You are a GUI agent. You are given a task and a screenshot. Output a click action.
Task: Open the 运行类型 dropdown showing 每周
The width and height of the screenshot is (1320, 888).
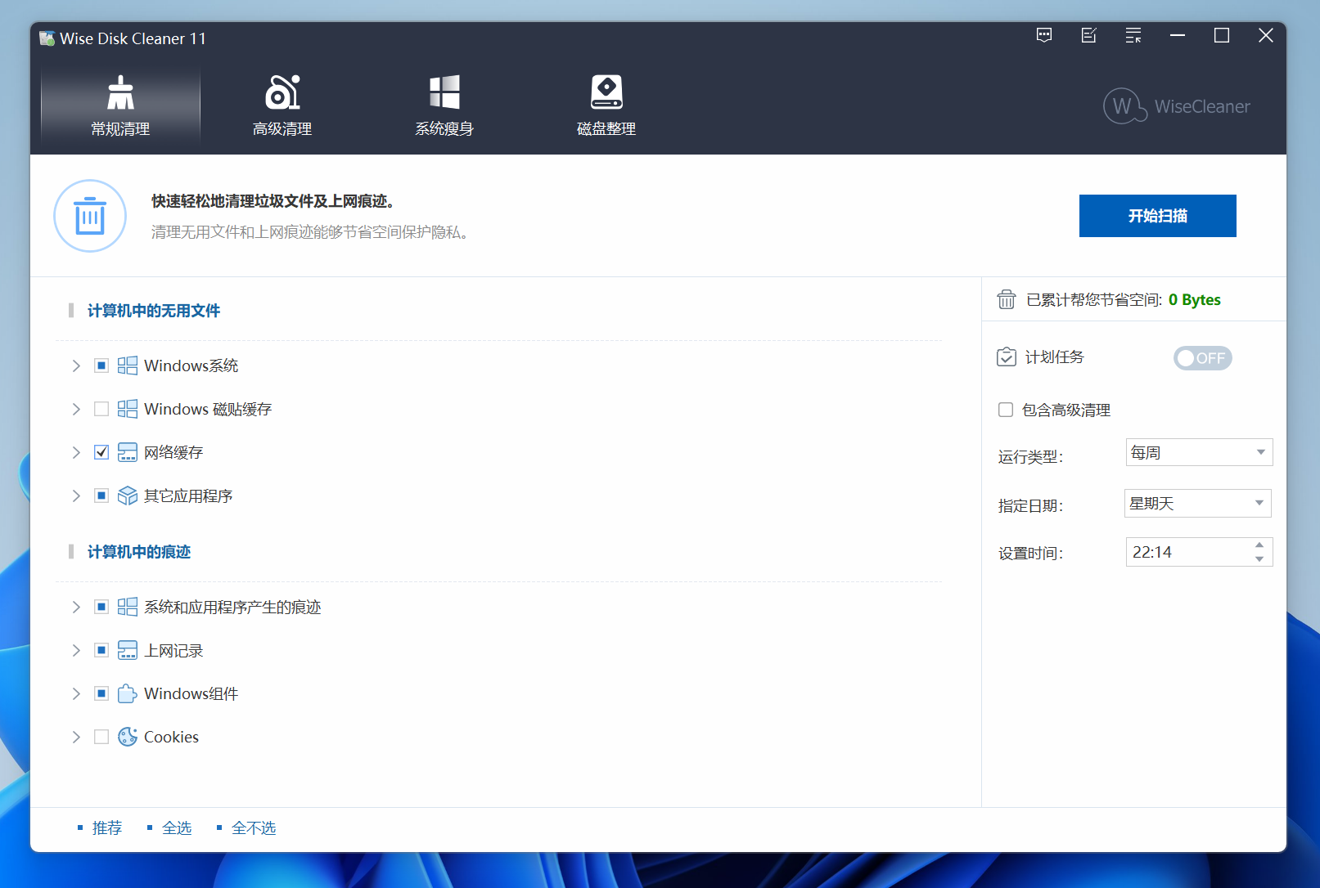(1199, 452)
